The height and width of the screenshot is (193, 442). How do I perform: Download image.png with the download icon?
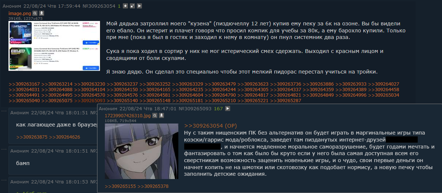(42, 13)
